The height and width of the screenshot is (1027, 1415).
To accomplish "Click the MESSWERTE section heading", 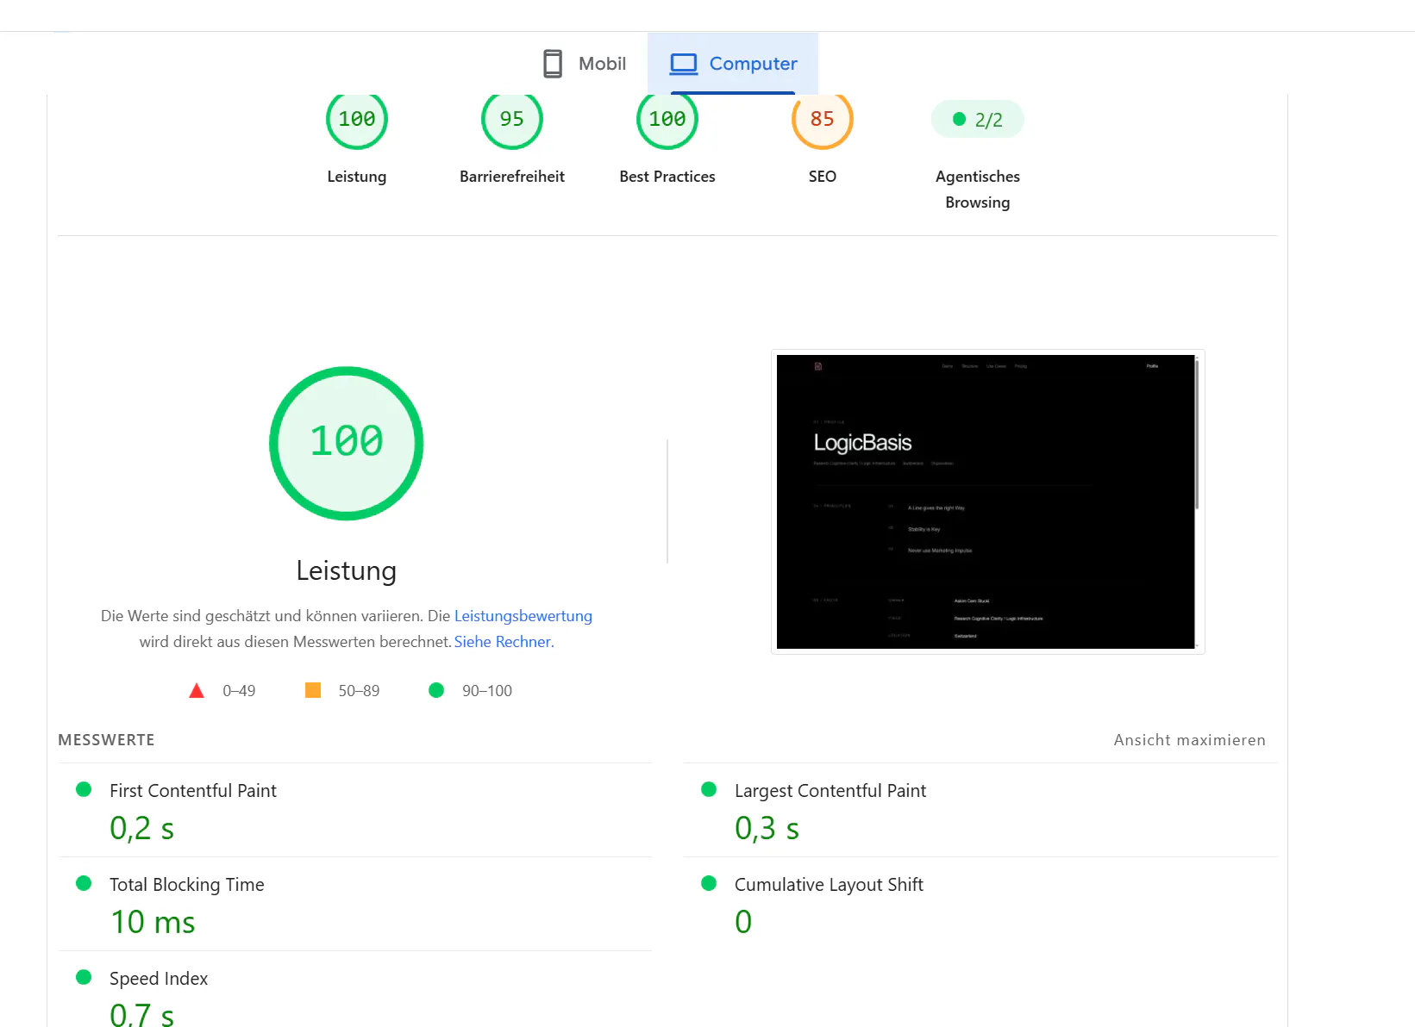I will (x=107, y=740).
